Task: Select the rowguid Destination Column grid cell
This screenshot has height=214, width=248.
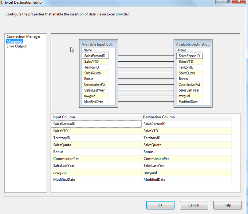Action: pyautogui.click(x=186, y=173)
